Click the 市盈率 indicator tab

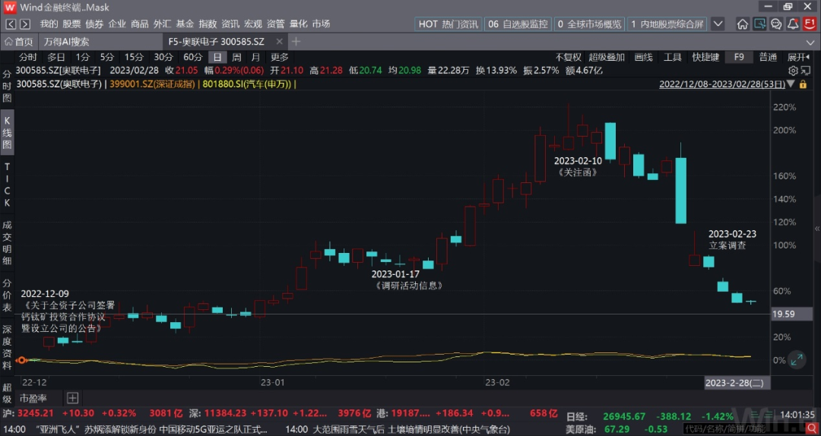(33, 398)
